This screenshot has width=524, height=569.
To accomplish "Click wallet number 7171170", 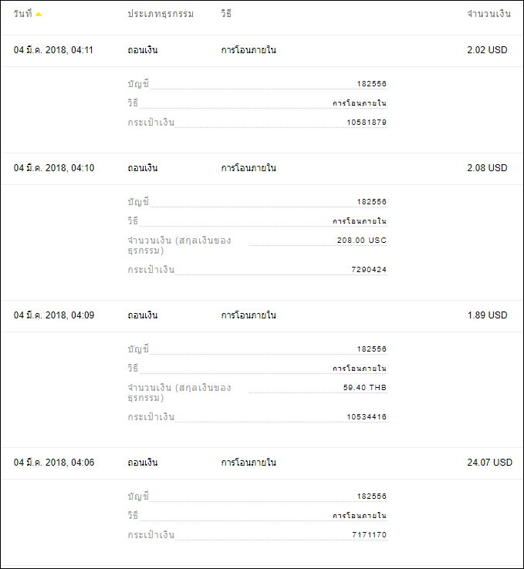I will [369, 535].
